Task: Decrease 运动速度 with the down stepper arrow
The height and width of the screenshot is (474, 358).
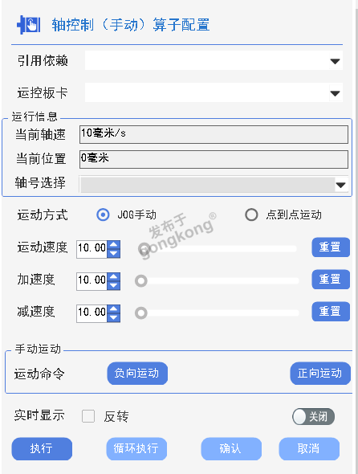Action: (114, 253)
